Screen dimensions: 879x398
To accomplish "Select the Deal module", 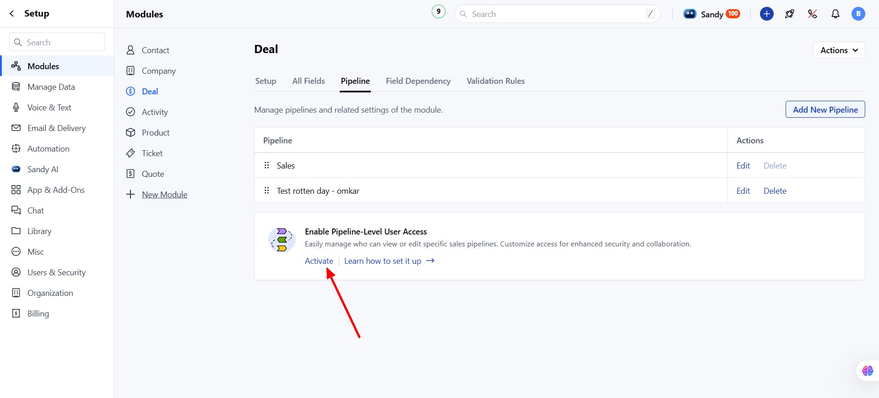I will coord(150,91).
